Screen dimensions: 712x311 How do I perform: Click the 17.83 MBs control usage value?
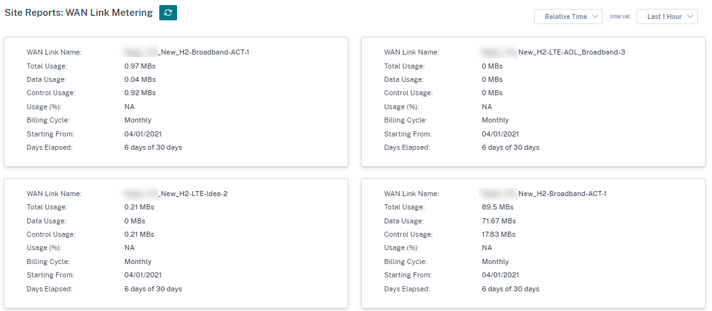[x=499, y=234]
